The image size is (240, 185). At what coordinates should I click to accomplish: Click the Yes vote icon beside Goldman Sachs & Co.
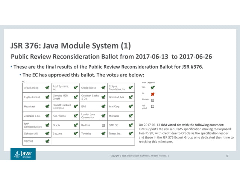coord(103,97)
